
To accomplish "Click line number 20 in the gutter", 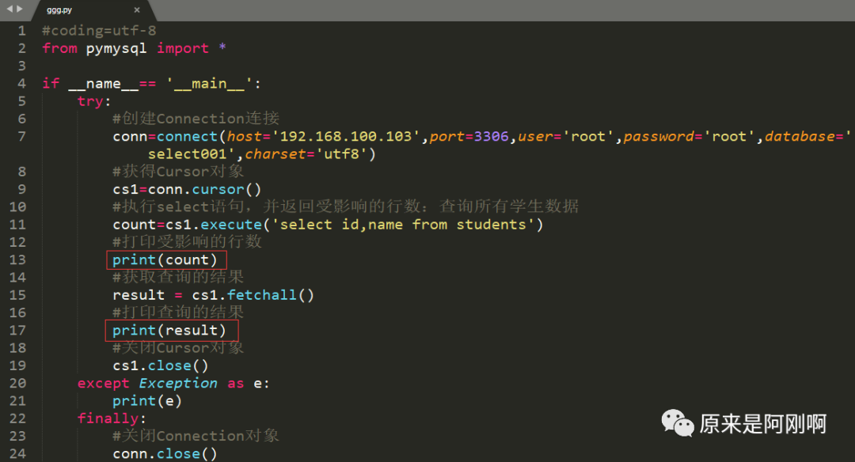I will pos(17,384).
